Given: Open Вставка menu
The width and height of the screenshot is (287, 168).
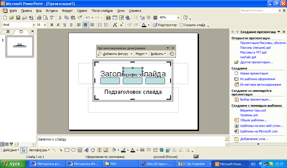Looking at the screenshot, I should tap(52, 11).
